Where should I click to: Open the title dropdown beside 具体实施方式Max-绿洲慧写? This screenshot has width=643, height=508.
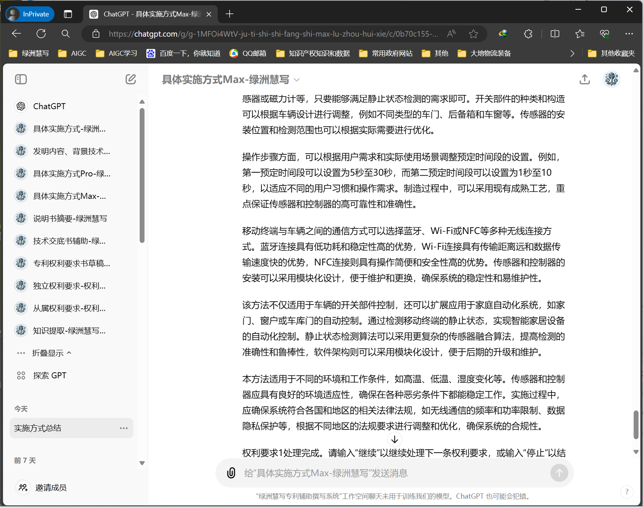pos(296,80)
